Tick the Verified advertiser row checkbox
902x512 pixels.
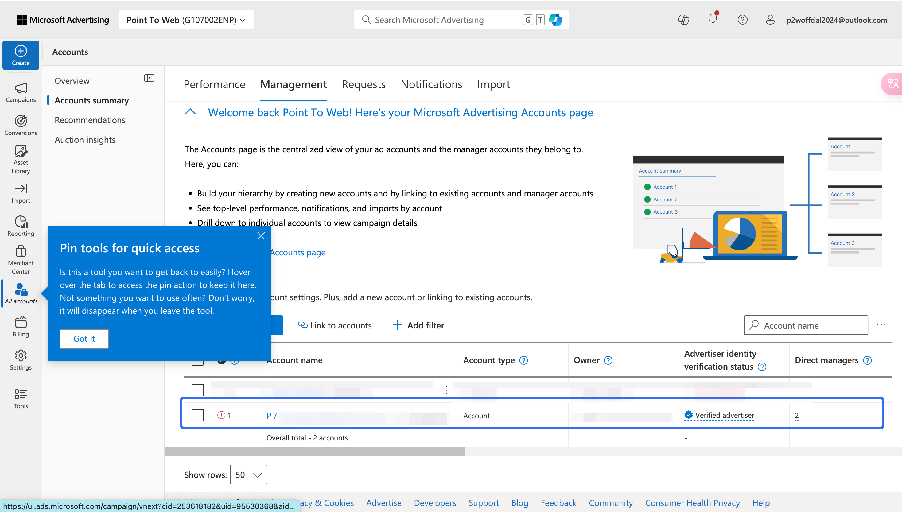click(x=198, y=415)
